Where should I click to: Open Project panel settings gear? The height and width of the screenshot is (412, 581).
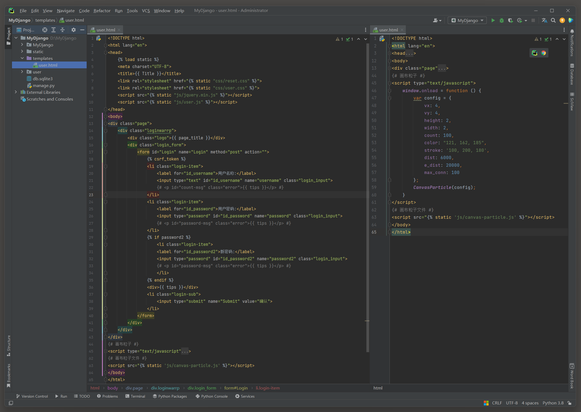coord(73,30)
